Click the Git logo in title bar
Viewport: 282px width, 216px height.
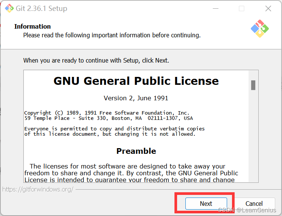9,8
